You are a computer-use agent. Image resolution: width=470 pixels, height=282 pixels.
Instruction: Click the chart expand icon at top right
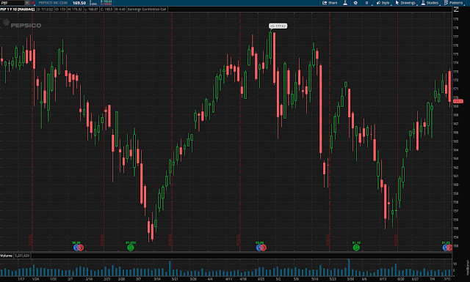[x=456, y=10]
